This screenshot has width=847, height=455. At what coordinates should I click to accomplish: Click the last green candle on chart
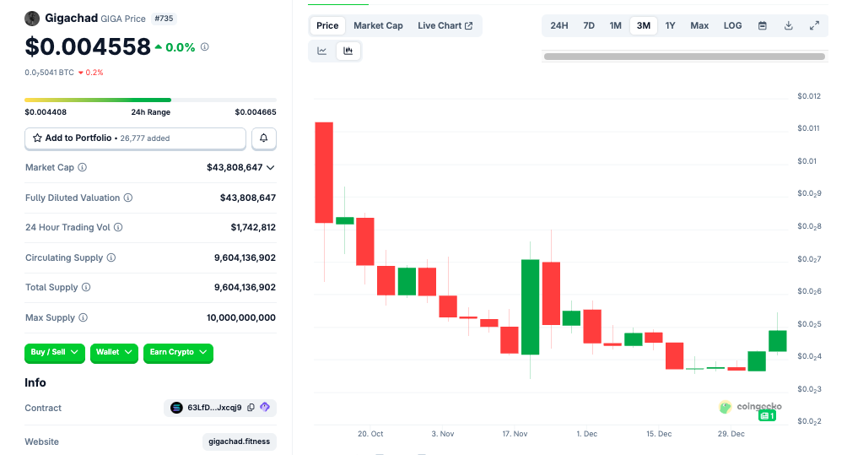777,341
